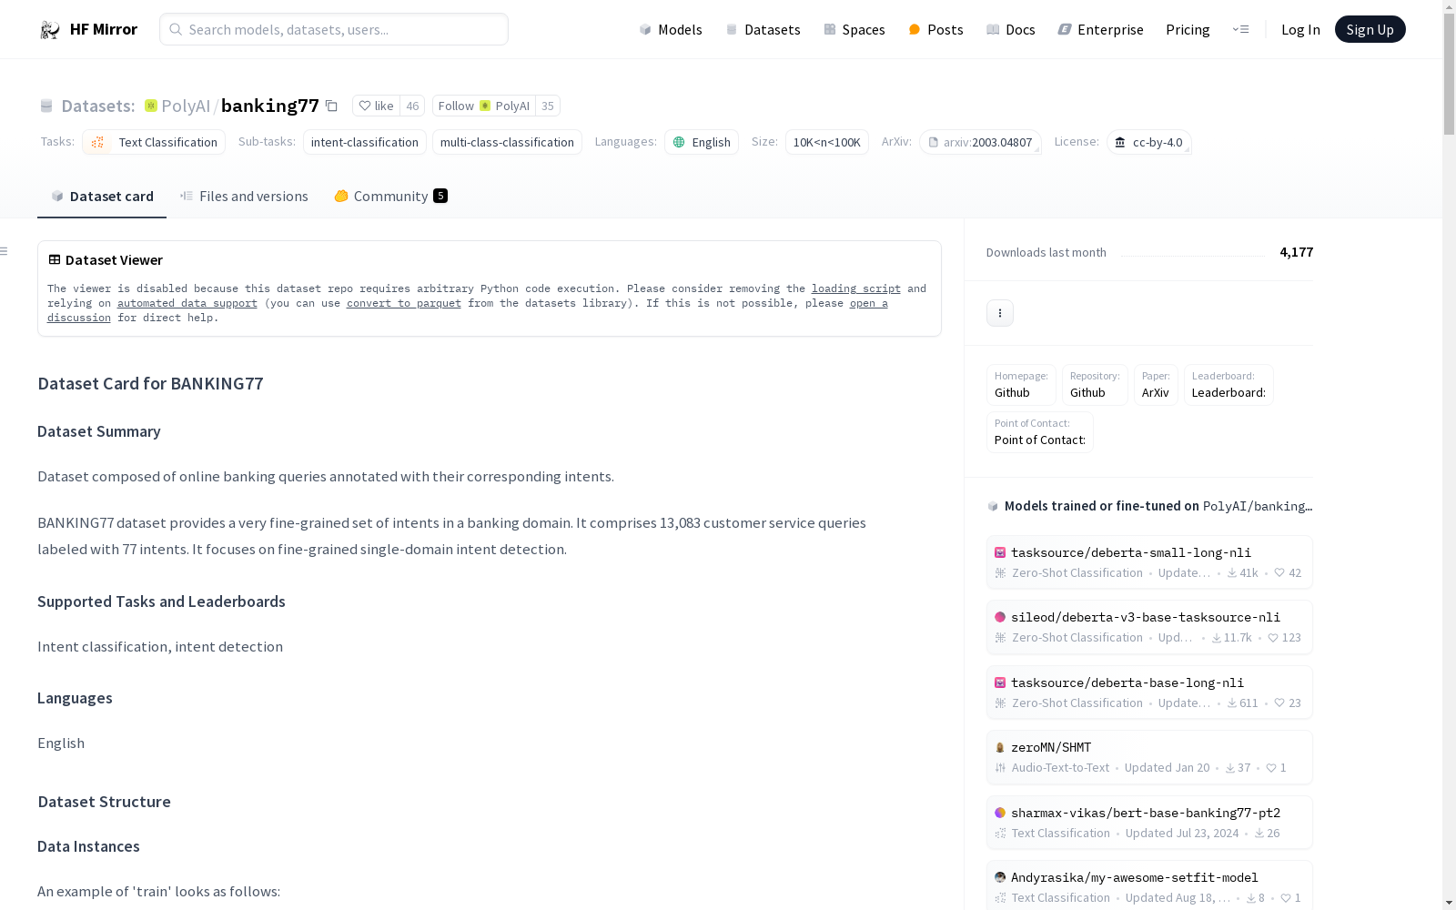Image resolution: width=1456 pixels, height=910 pixels.
Task: Click the HF Mirror logo icon
Action: (49, 30)
